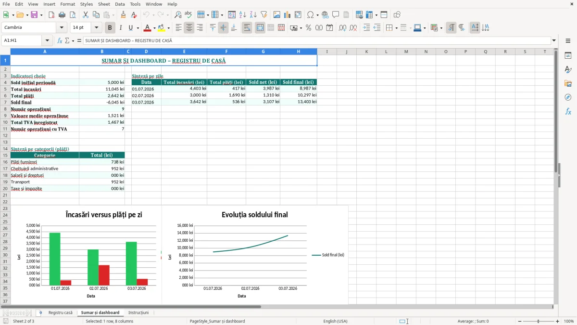Run the spelling check
577x325 pixels.
pos(188,15)
